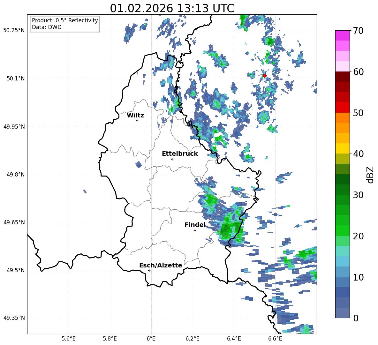Click the 60 value on colorbar
Image resolution: width=378 pixels, height=345 pixels.
coord(358,72)
